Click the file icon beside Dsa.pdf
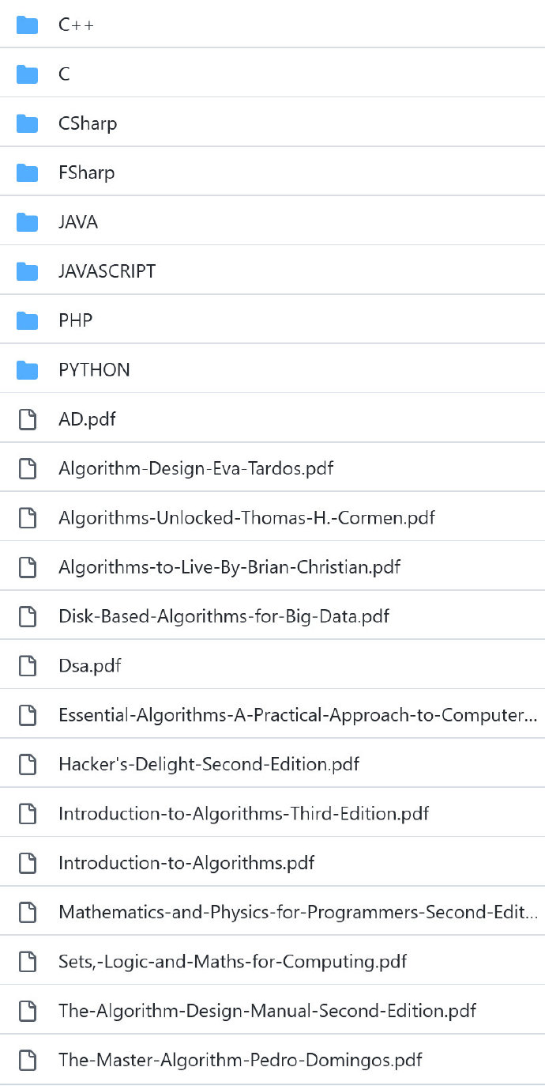This screenshot has width=545, height=1086. coord(27,666)
